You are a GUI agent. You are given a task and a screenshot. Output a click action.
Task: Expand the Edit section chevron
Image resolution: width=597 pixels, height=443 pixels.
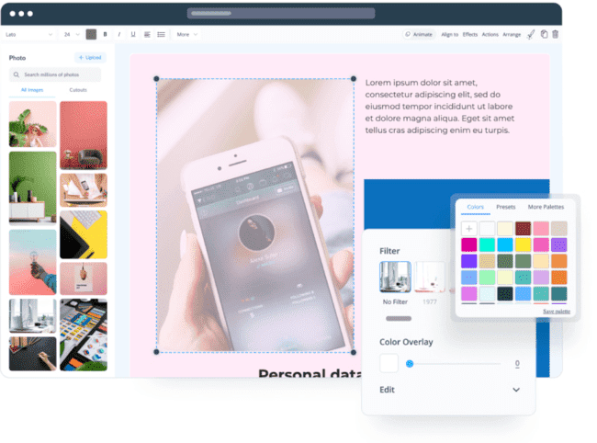click(x=516, y=390)
